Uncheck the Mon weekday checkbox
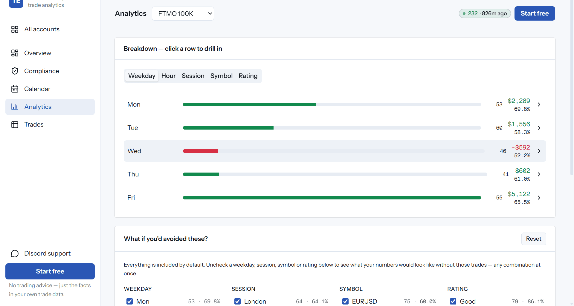This screenshot has height=306, width=574. point(129,302)
